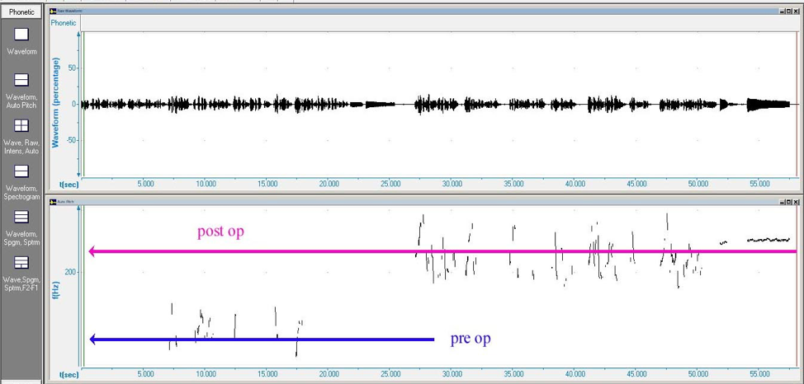Image resolution: width=804 pixels, height=384 pixels.
Task: Click the Auto Pitch window title icon
Action: [x=54, y=201]
